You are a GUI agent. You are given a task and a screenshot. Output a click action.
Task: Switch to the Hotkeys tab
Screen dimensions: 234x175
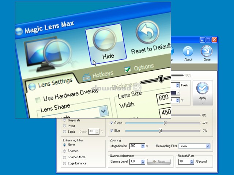click(98, 75)
